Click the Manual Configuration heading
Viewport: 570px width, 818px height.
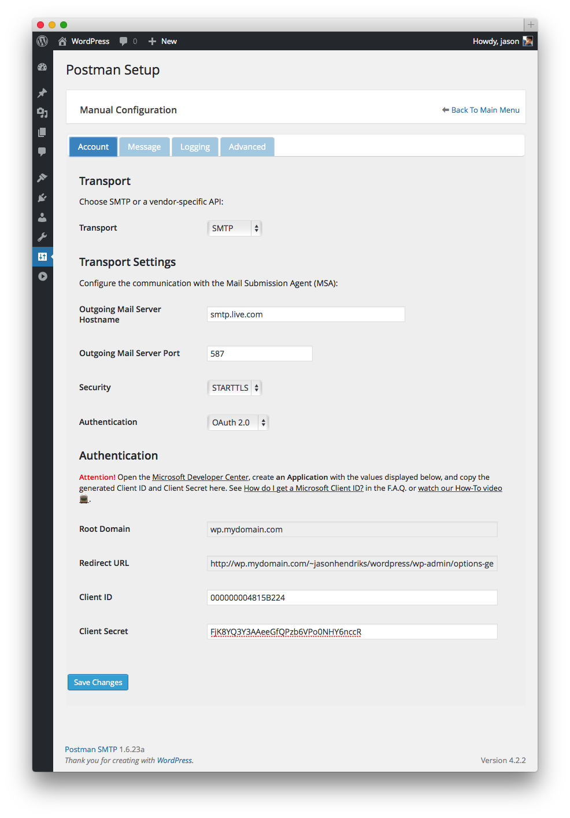128,110
